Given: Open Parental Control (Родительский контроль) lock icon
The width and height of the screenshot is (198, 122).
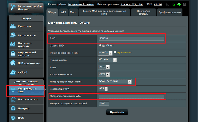Looking at the screenshot, I should [x=13, y=54].
